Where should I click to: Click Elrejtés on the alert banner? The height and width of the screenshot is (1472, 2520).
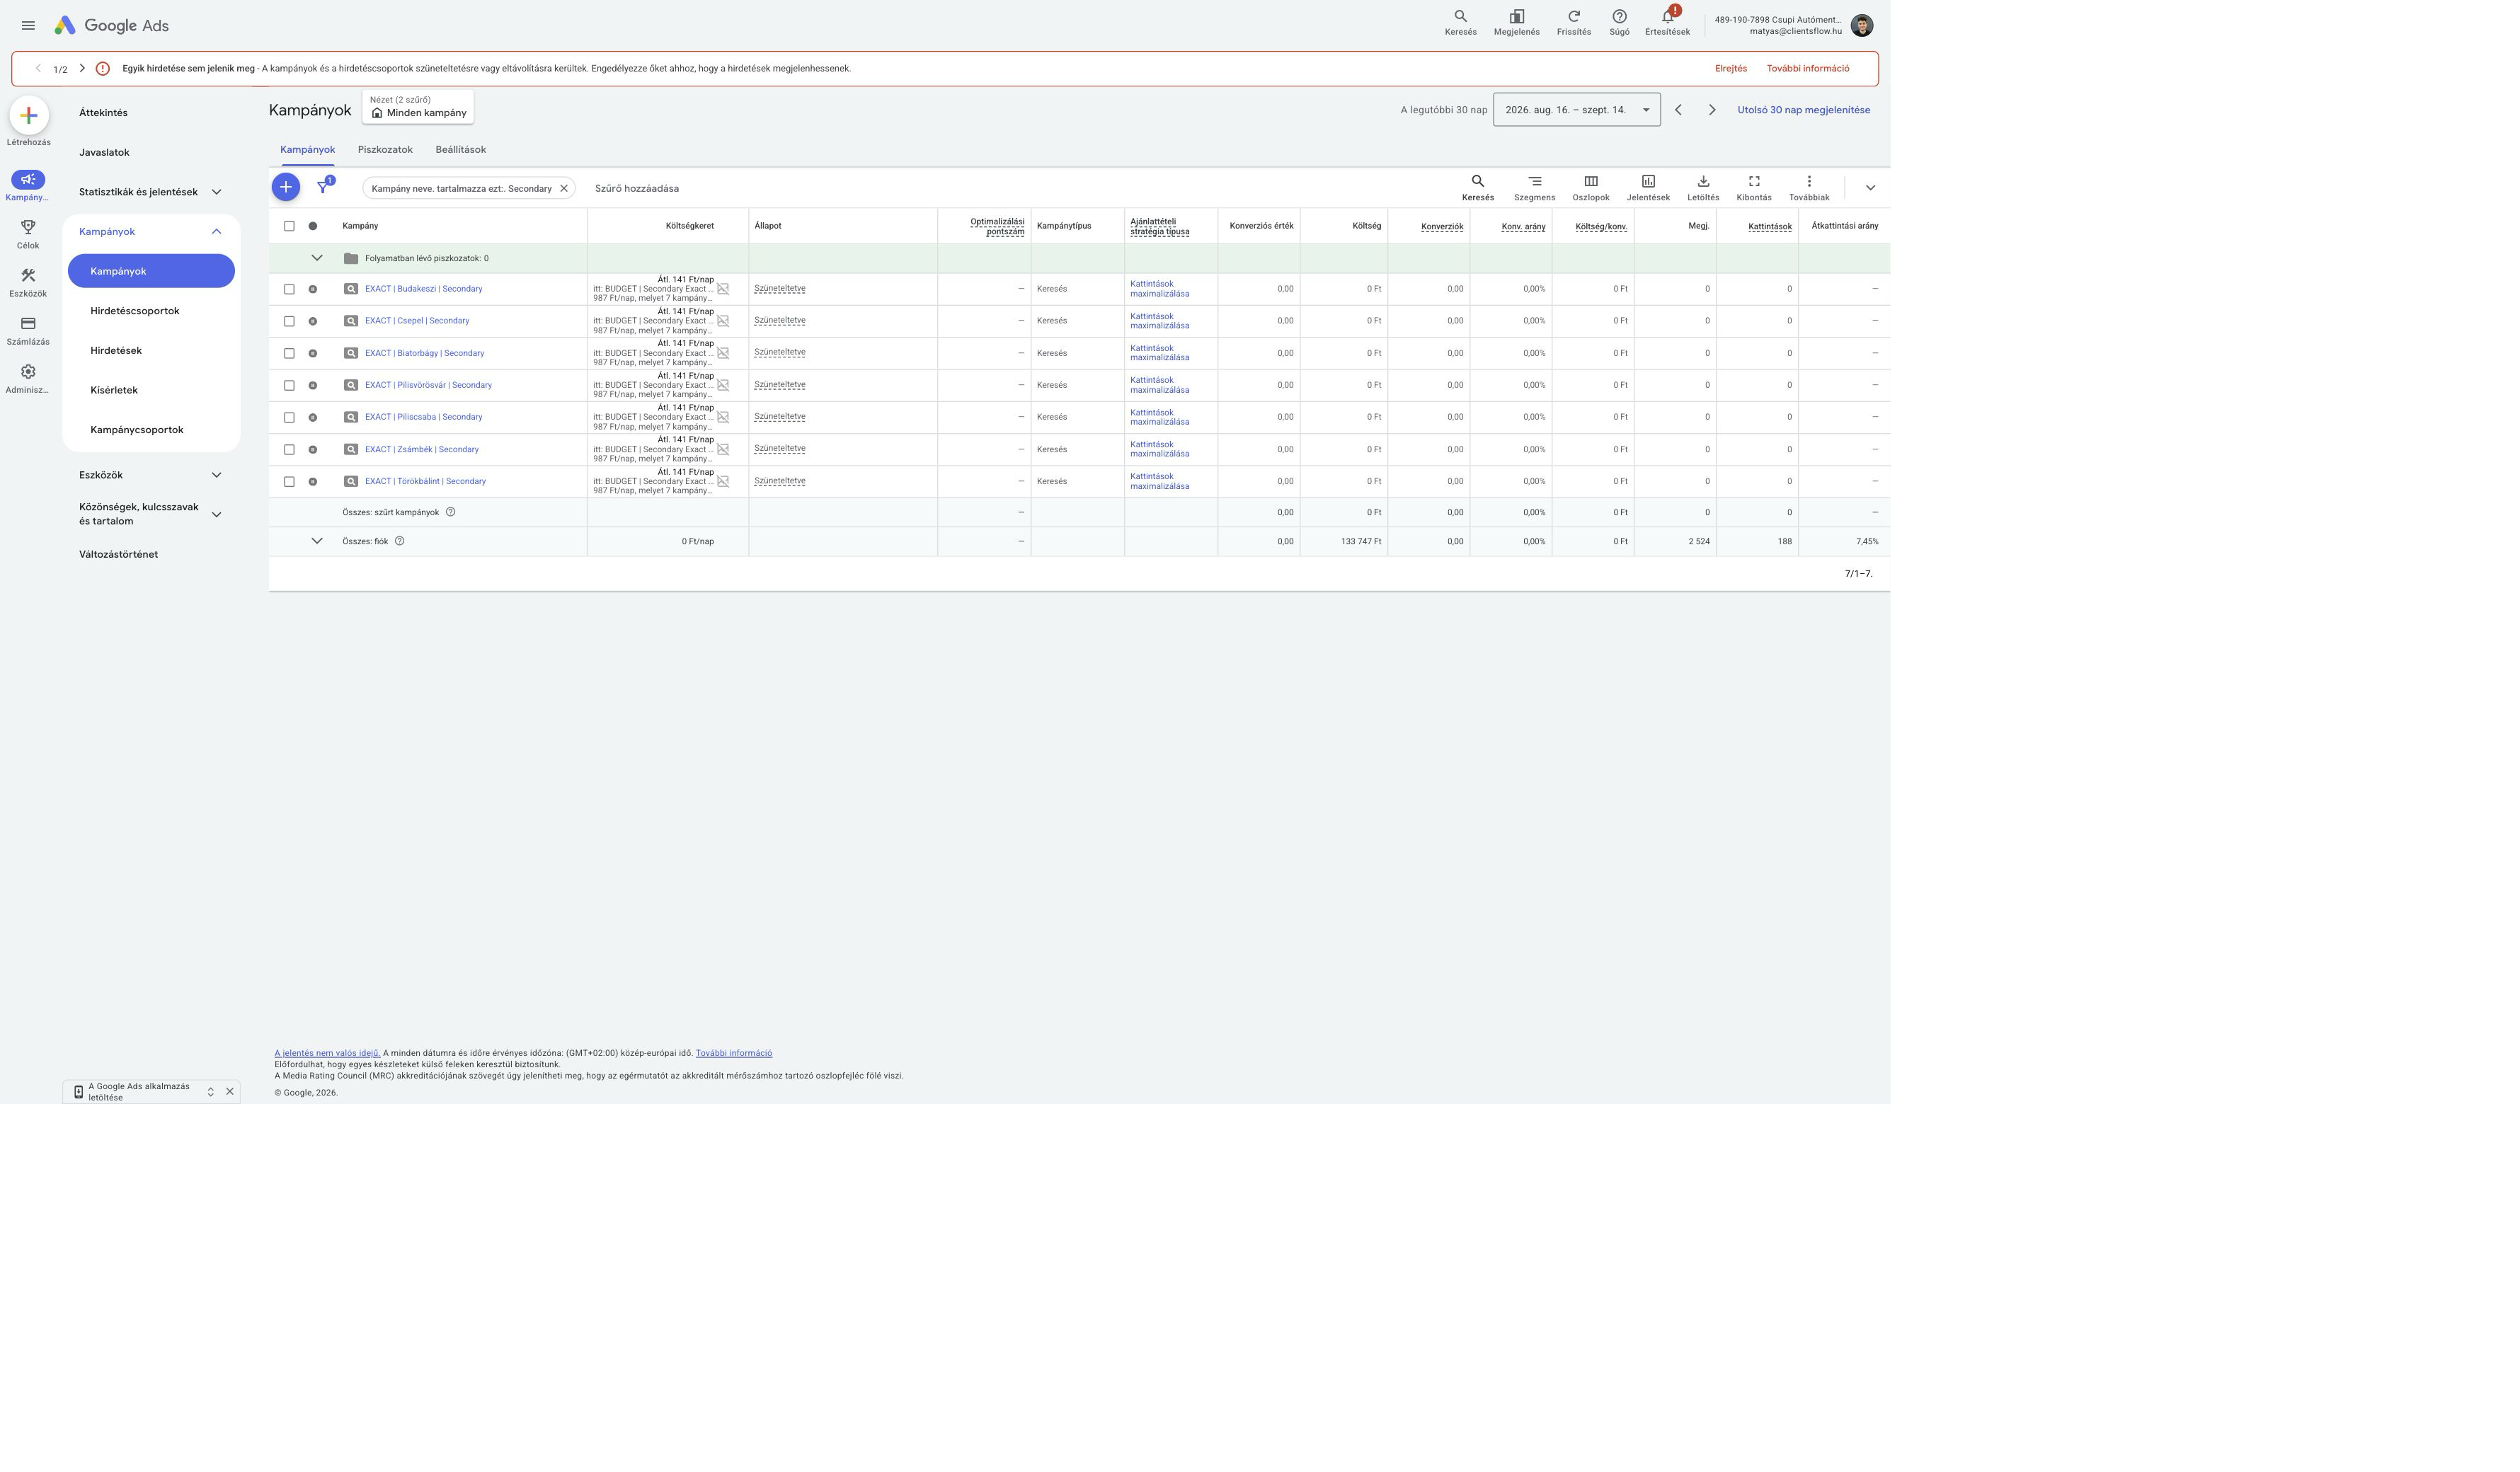pos(1731,69)
